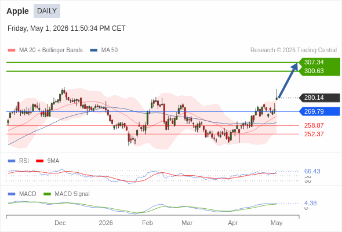Click the MA 50 legend swatch
This screenshot has width=342, height=232.
click(x=94, y=50)
